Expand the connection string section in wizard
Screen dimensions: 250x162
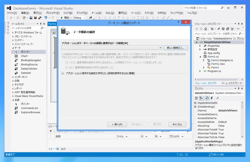click(63, 73)
